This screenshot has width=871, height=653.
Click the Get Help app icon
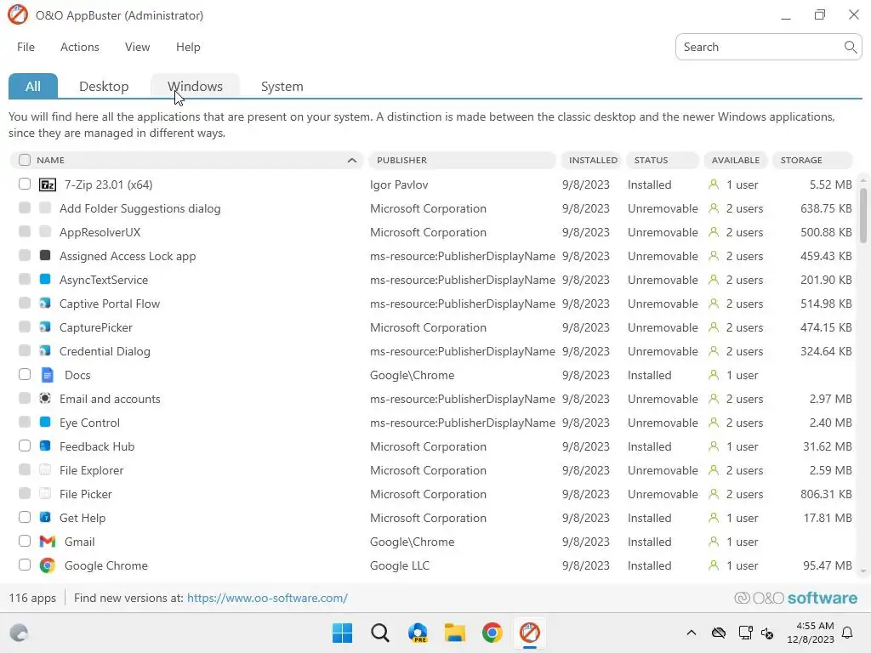pyautogui.click(x=45, y=518)
